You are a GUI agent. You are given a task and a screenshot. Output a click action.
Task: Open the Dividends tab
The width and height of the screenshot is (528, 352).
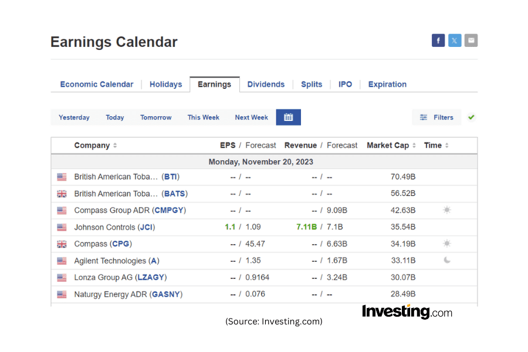click(266, 84)
